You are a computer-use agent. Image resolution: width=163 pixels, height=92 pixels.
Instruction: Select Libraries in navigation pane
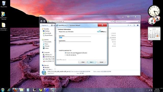click(x=46, y=40)
